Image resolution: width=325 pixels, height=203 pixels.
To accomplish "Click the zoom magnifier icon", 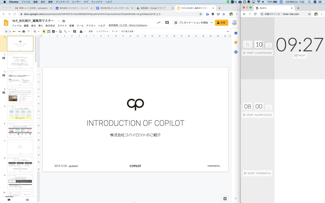I will click(x=35, y=31).
